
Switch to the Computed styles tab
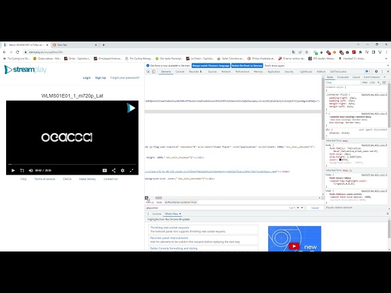point(343,78)
